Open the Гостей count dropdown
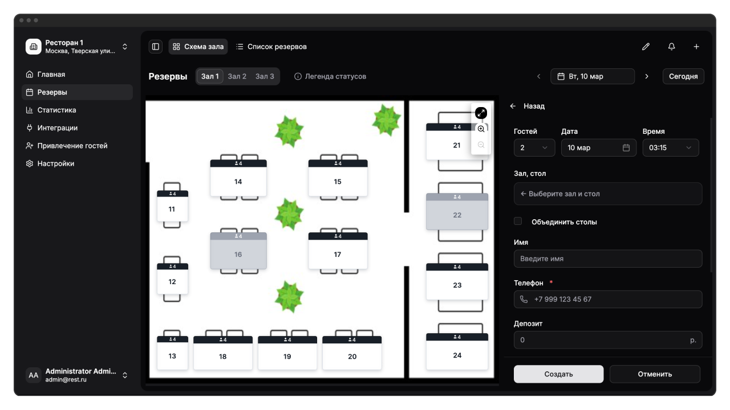Viewport: 730px width, 410px height. (x=534, y=147)
